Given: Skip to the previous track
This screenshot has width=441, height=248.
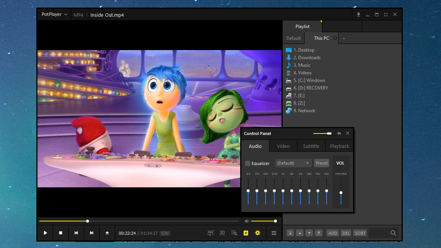Looking at the screenshot, I should point(76,233).
